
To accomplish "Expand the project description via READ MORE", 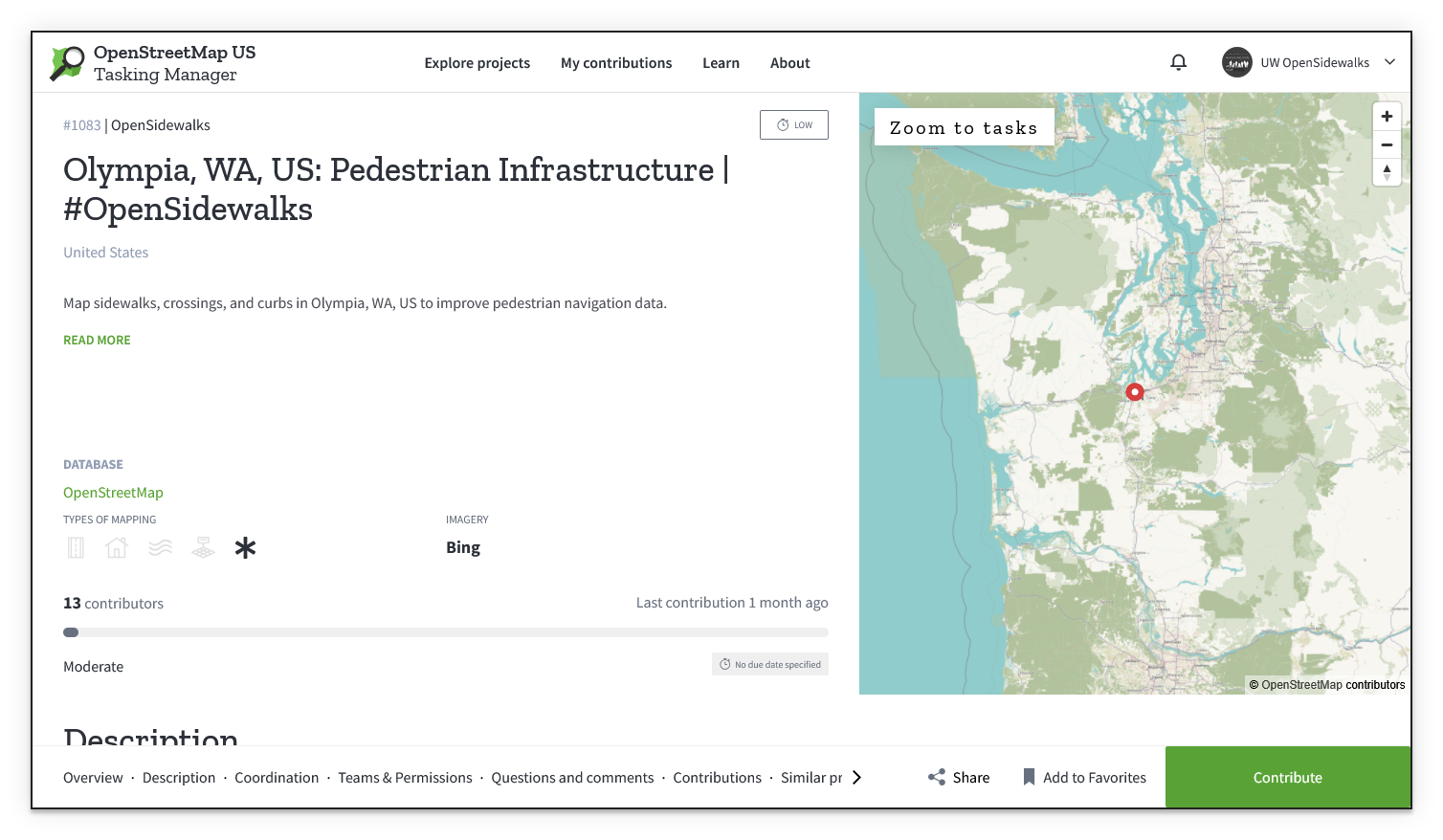I will (x=97, y=340).
